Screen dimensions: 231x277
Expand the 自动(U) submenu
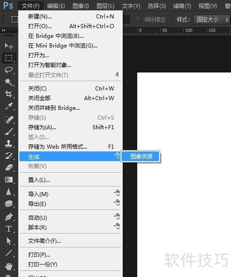pos(70,217)
